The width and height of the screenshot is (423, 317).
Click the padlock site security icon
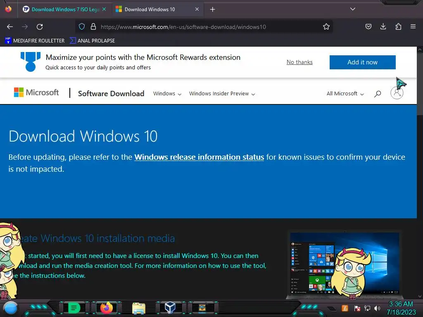click(93, 27)
